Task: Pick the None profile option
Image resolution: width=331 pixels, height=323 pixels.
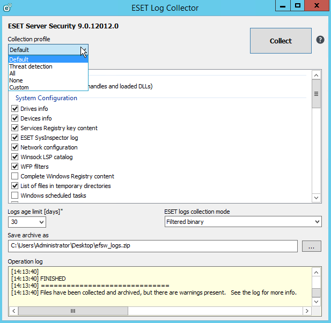Action: click(x=16, y=80)
